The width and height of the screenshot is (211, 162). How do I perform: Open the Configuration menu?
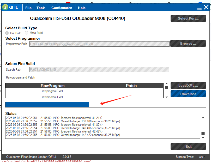[62, 8]
